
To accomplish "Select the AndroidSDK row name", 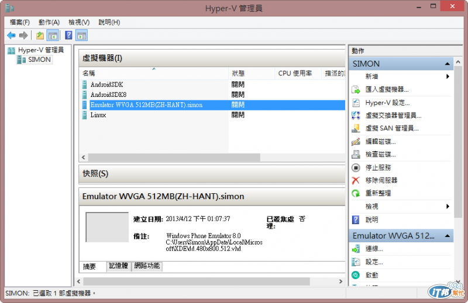I will (106, 85).
